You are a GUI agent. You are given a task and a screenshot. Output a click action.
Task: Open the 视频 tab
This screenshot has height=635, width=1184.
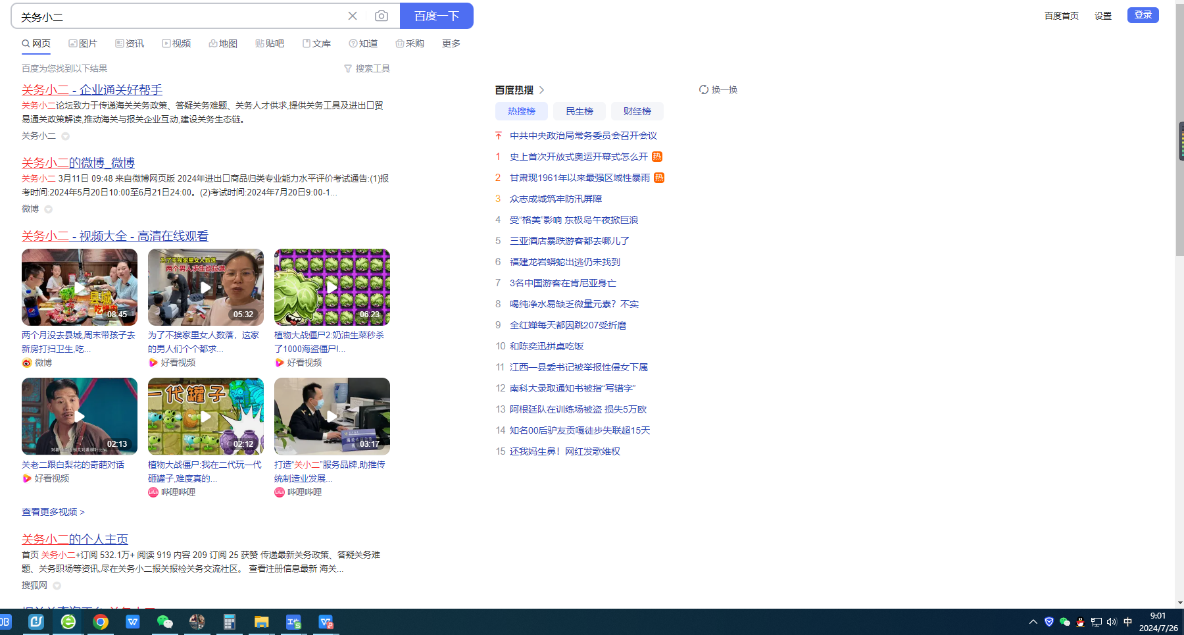click(x=176, y=43)
